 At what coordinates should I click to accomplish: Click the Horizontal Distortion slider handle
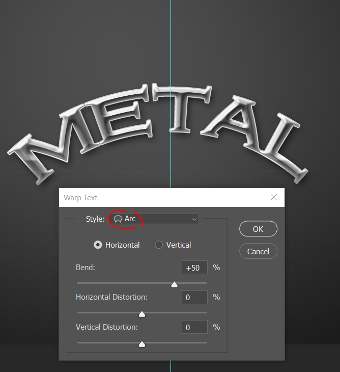coord(142,314)
